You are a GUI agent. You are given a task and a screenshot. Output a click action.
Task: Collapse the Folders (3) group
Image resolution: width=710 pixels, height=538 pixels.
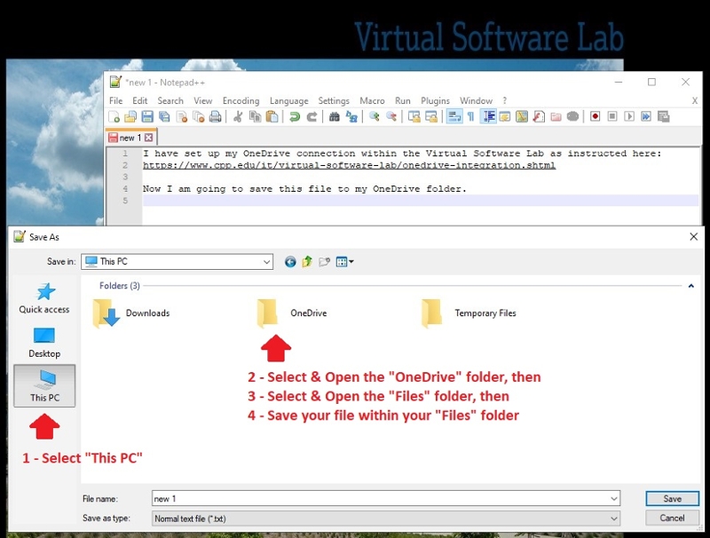(690, 286)
